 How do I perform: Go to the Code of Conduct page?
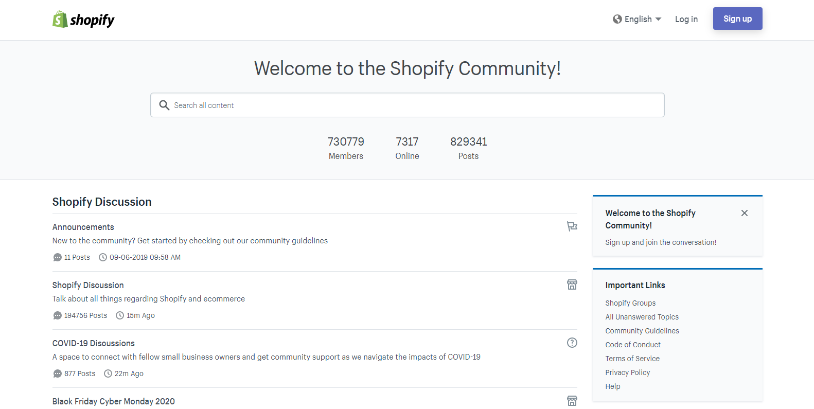(633, 345)
